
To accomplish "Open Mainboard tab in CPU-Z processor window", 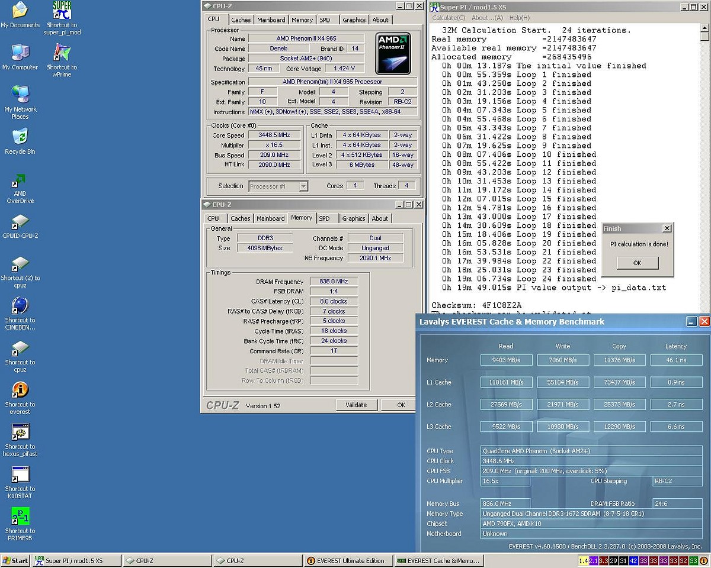I will pos(271,20).
